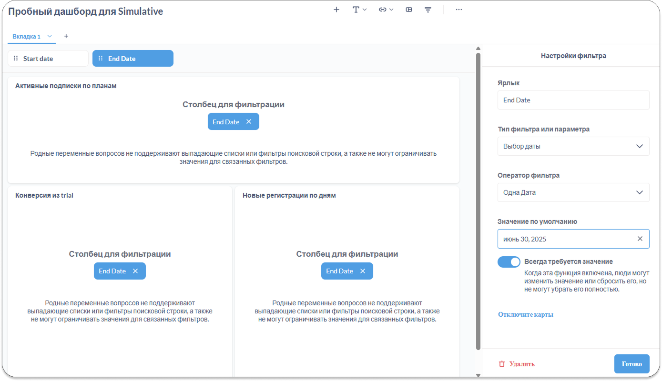Open the three-dot more options menu

458,10
